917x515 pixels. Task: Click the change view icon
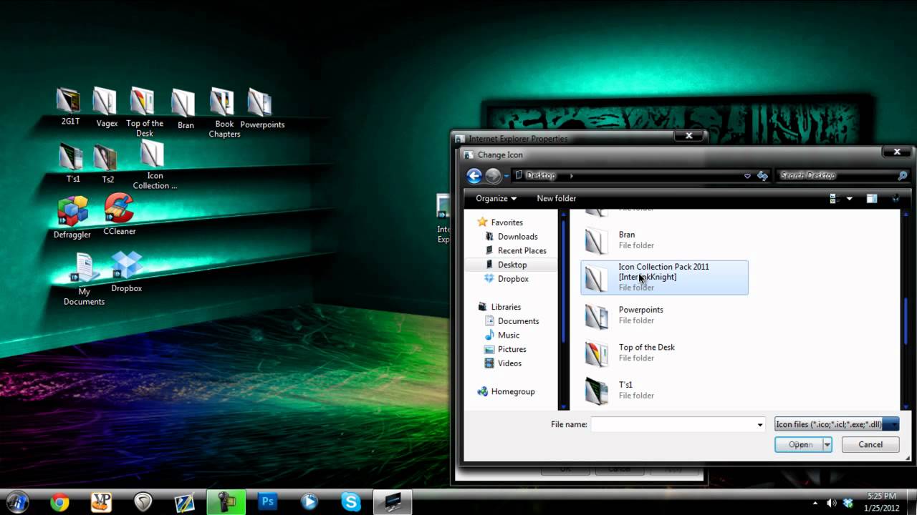pos(834,198)
